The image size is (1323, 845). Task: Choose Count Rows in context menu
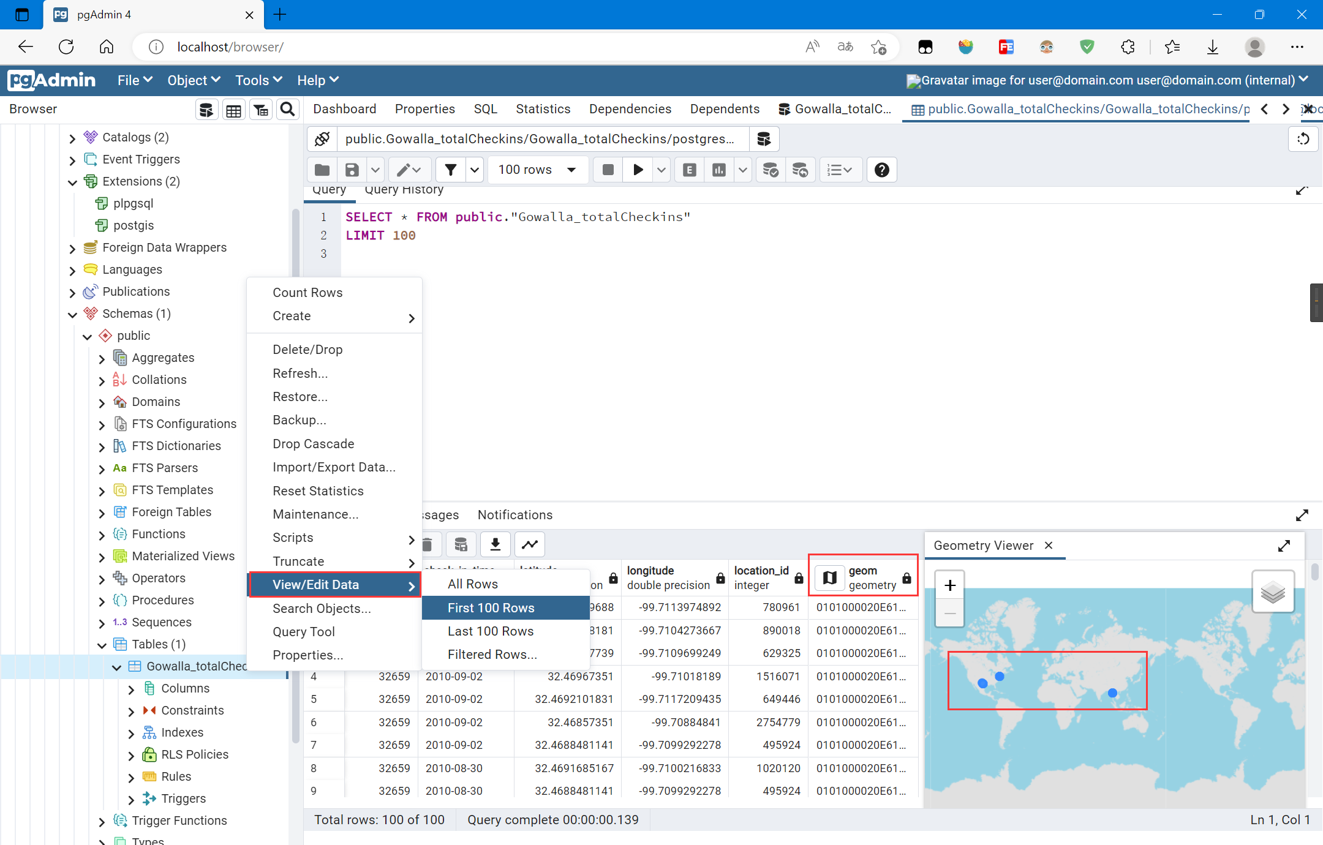click(x=334, y=293)
